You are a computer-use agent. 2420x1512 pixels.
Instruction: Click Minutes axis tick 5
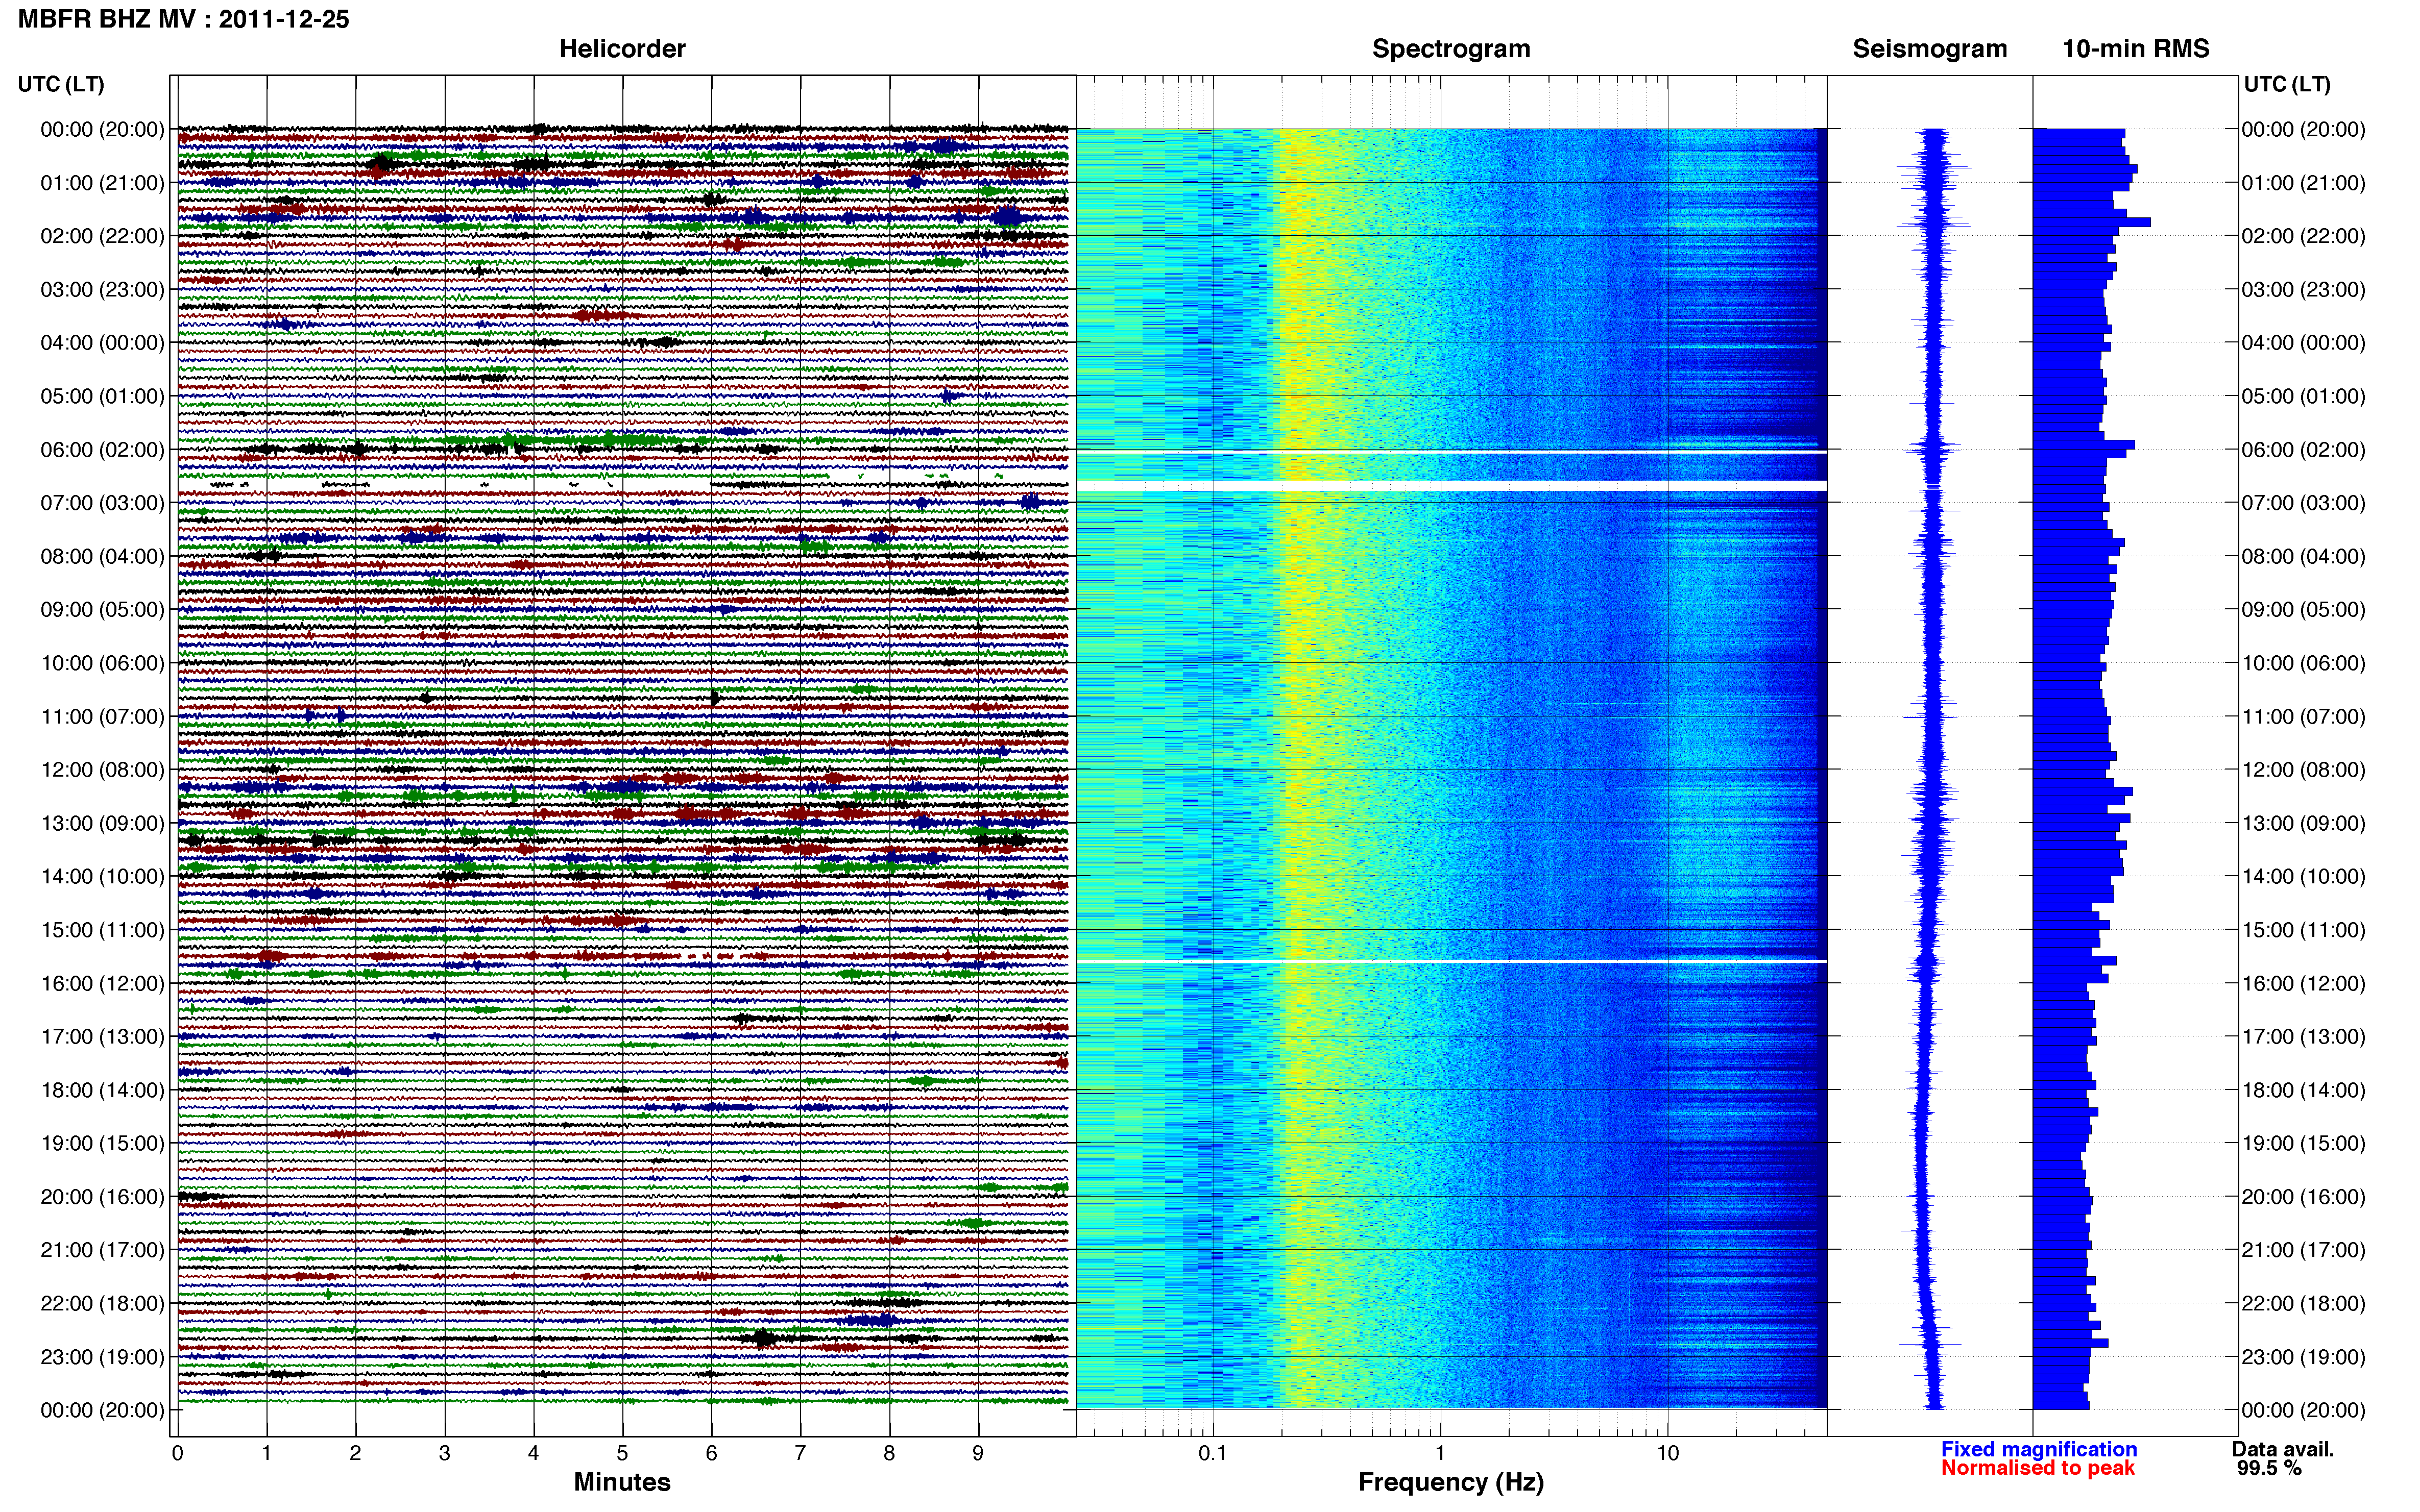point(622,1454)
